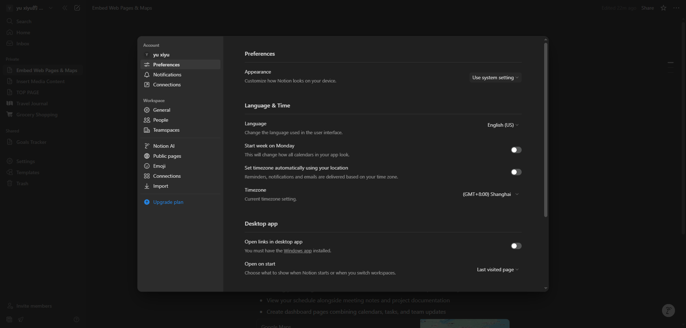The width and height of the screenshot is (686, 328).
Task: Click the Grocery Shopping cart icon
Action: click(x=10, y=115)
